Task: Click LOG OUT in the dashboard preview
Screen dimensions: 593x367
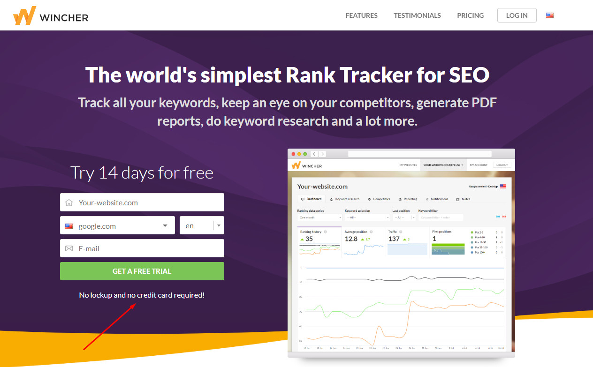Action: [502, 165]
